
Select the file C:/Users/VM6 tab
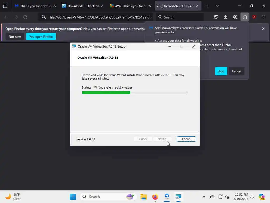178,6
